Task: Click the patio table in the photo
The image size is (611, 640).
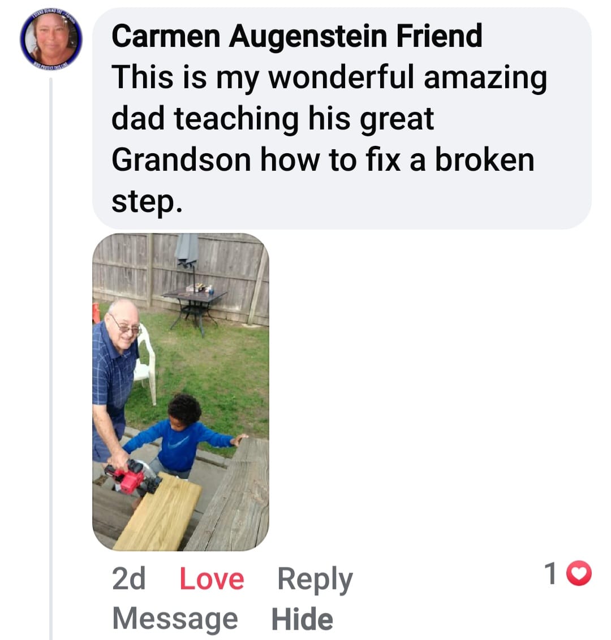Action: click(x=194, y=309)
